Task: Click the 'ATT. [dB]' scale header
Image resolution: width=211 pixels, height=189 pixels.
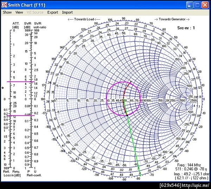Action: click(16, 25)
